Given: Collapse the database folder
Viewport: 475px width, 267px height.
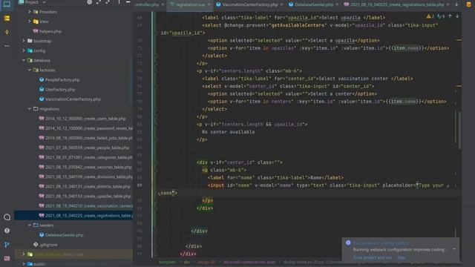Looking at the screenshot, I should point(24,60).
